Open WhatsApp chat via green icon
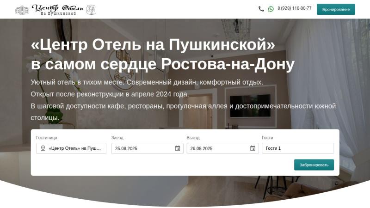The height and width of the screenshot is (208, 370). point(271,9)
